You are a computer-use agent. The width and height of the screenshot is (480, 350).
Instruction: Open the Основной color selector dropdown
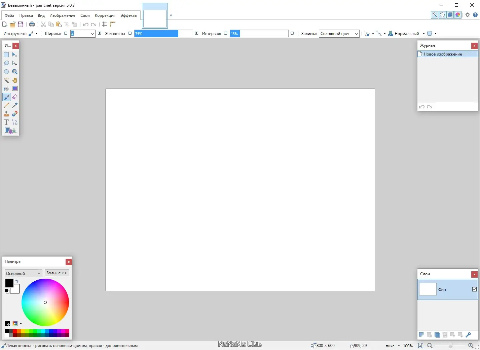click(24, 273)
